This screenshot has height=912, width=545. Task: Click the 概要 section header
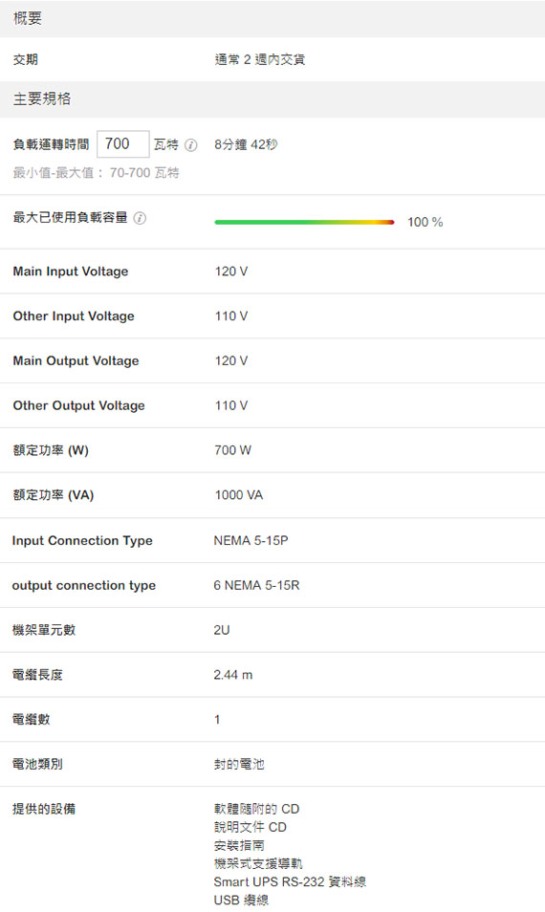[x=272, y=18]
